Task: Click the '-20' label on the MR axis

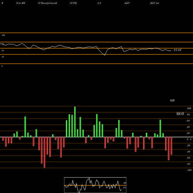Action: (x=188, y=146)
